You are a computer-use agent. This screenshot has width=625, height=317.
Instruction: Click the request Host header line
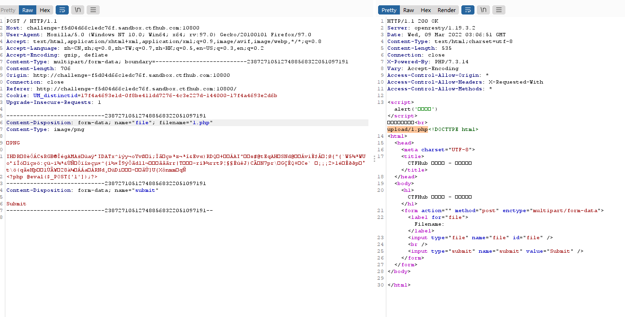103,28
